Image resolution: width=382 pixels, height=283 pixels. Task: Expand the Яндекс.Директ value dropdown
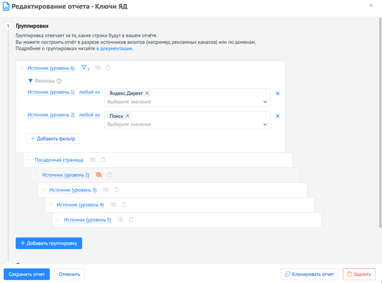pos(265,102)
